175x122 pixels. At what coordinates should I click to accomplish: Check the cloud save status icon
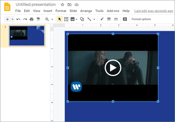click(77, 5)
